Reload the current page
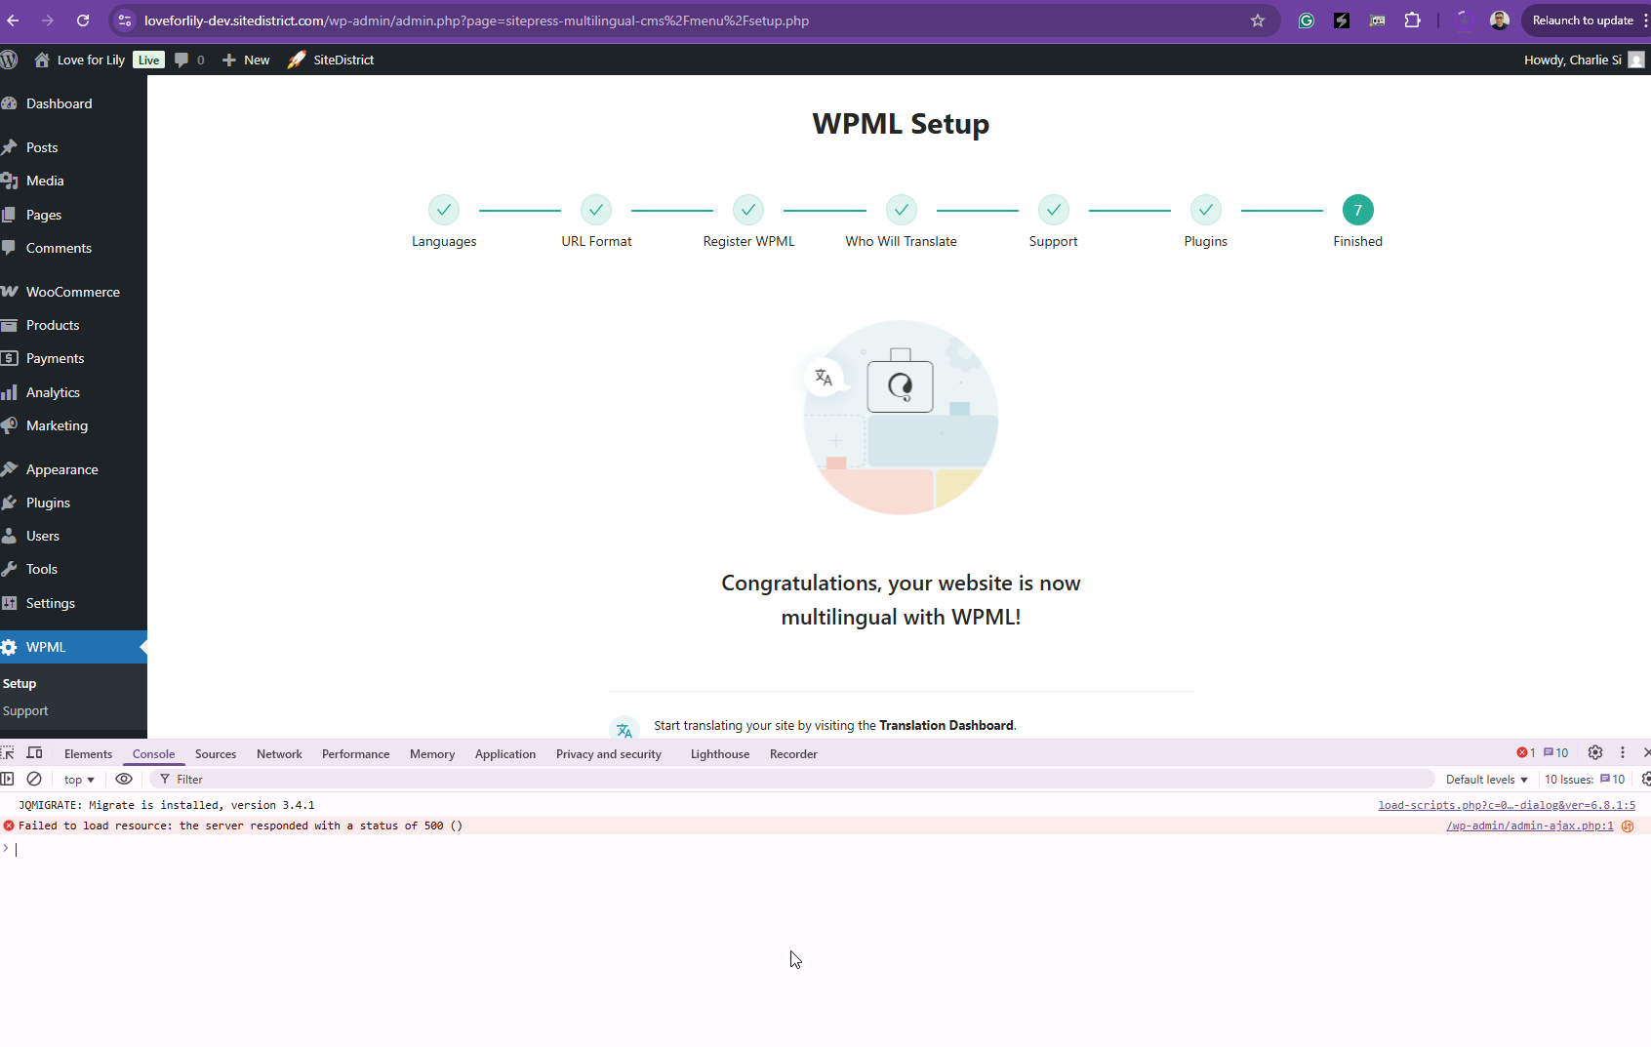Viewport: 1651px width, 1047px height. point(83,20)
